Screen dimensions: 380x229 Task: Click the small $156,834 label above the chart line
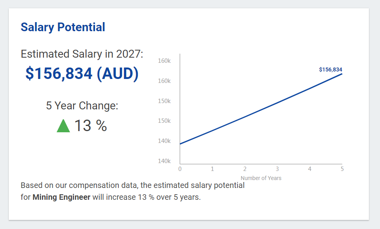pos(331,69)
